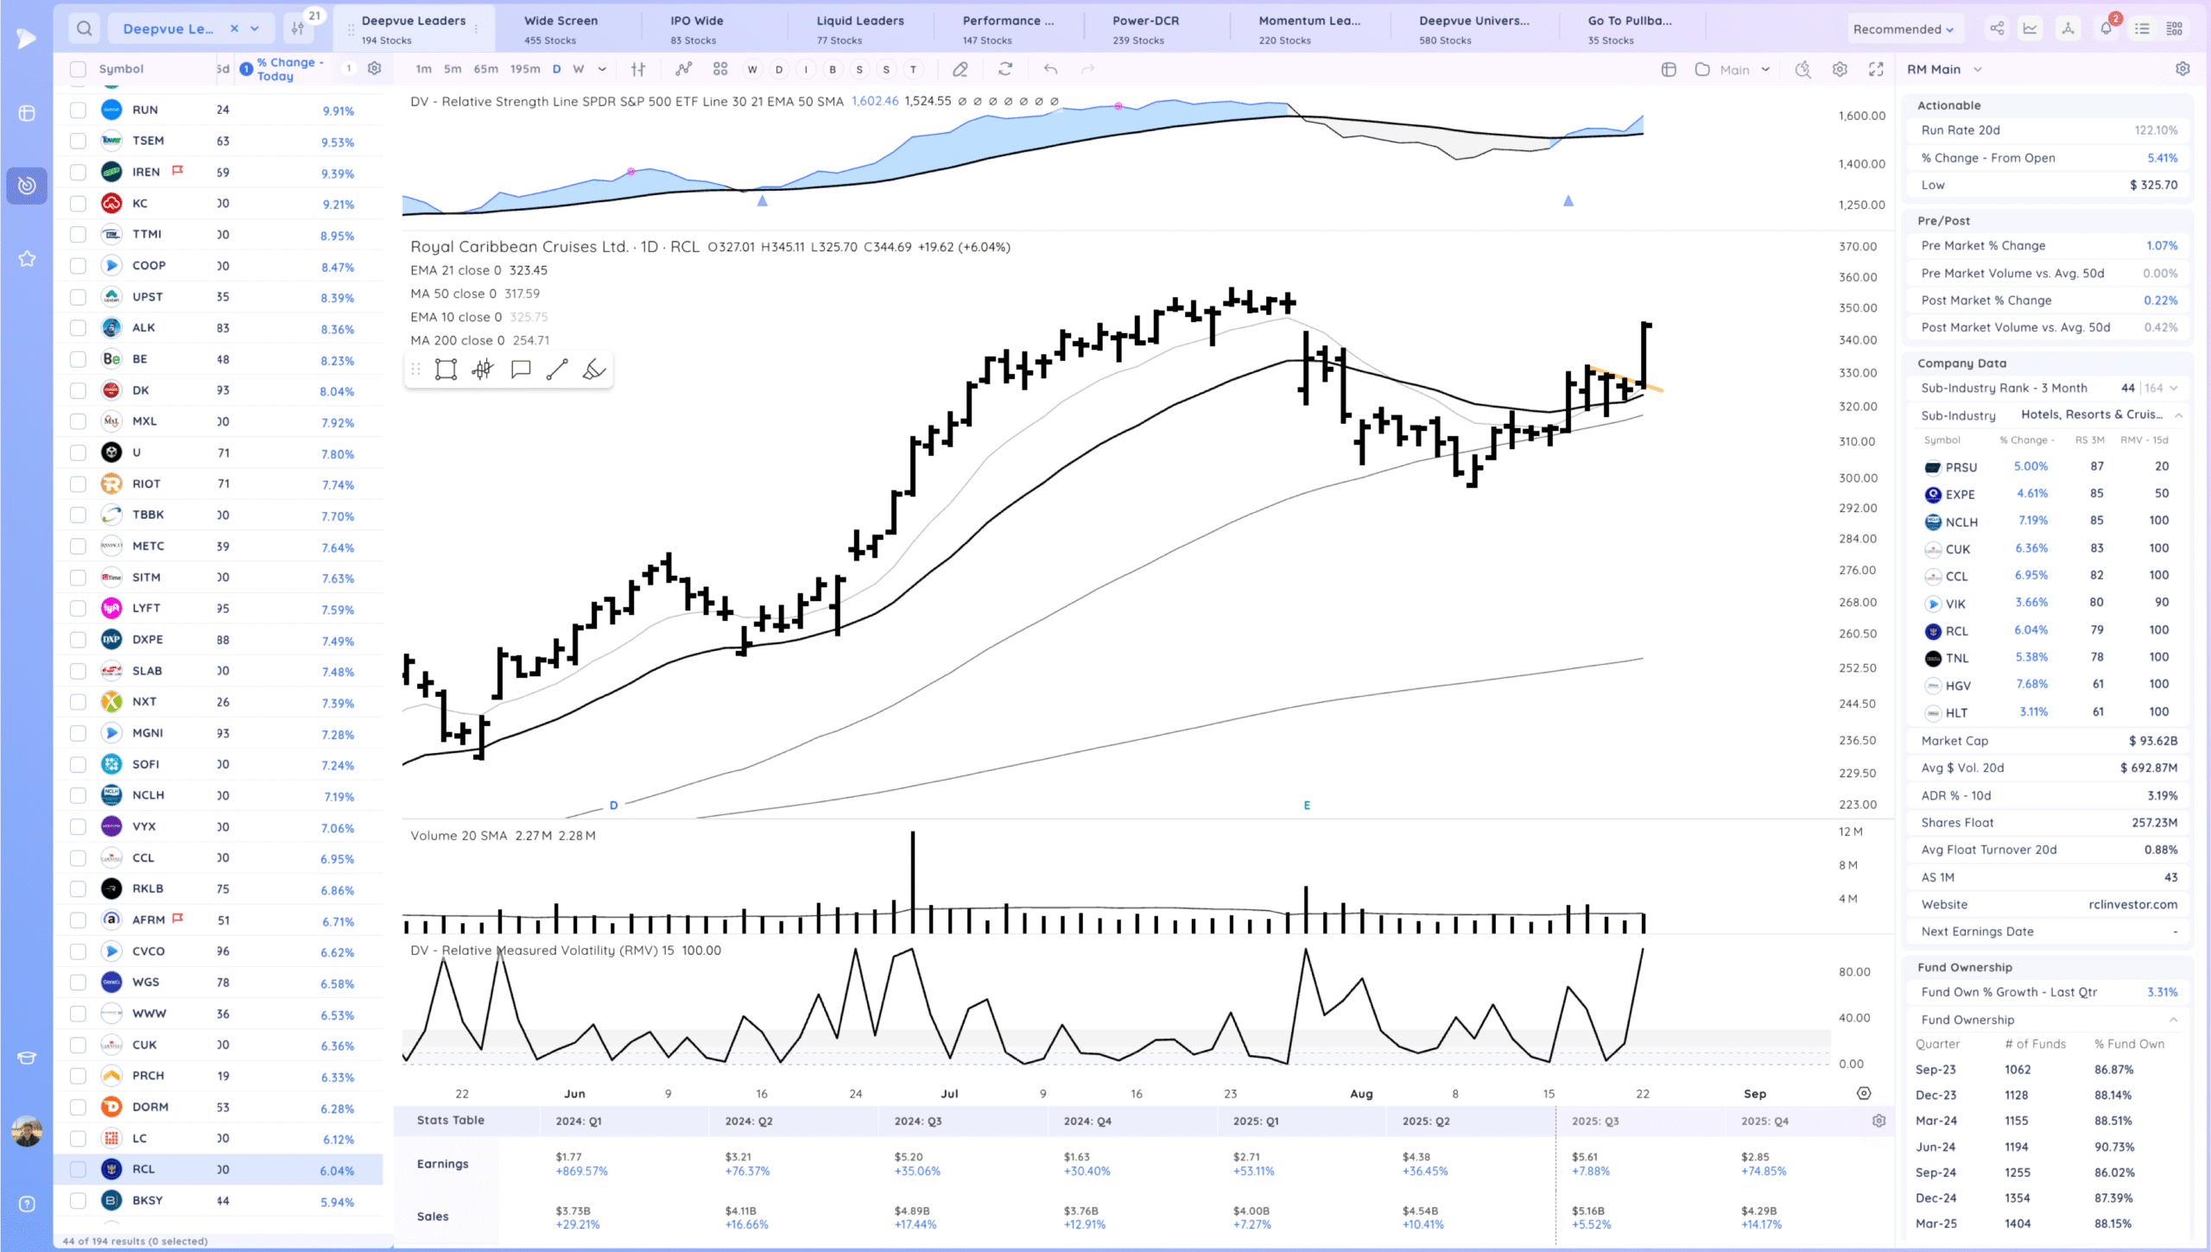Open the Recommended dropdown
This screenshot has width=2211, height=1252.
click(1903, 29)
